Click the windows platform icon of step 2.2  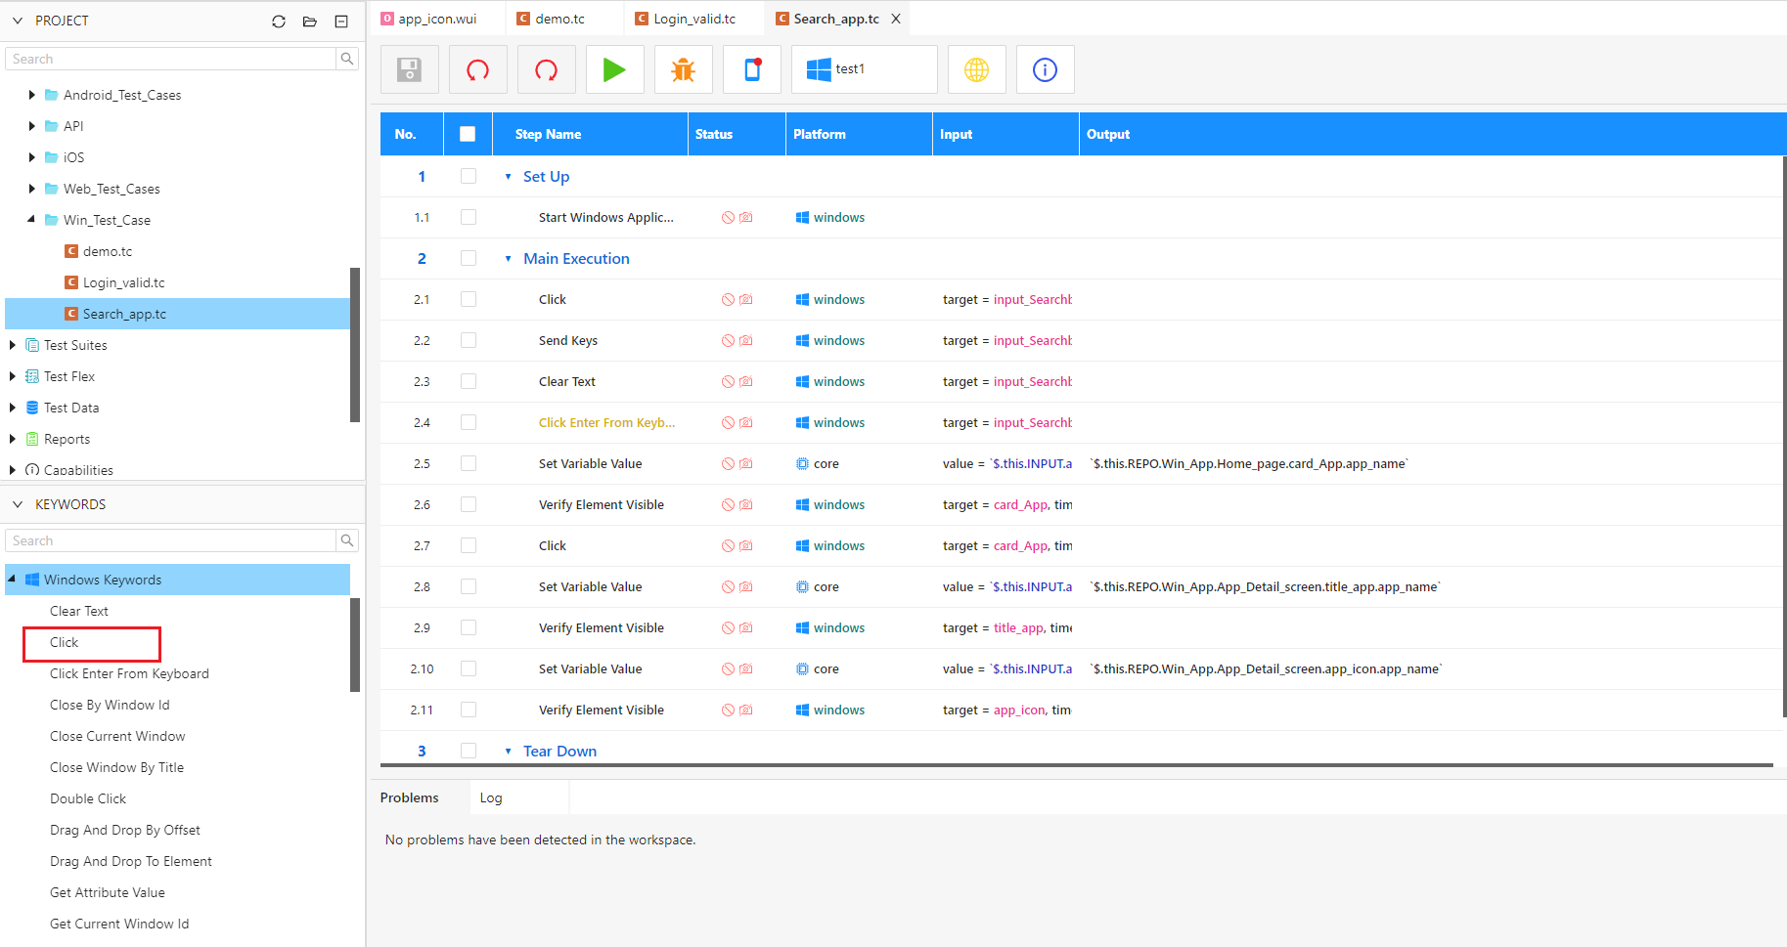(802, 341)
